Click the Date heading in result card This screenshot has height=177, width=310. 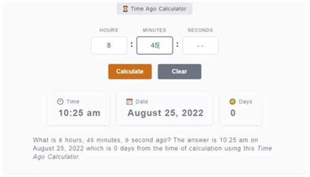click(x=142, y=102)
